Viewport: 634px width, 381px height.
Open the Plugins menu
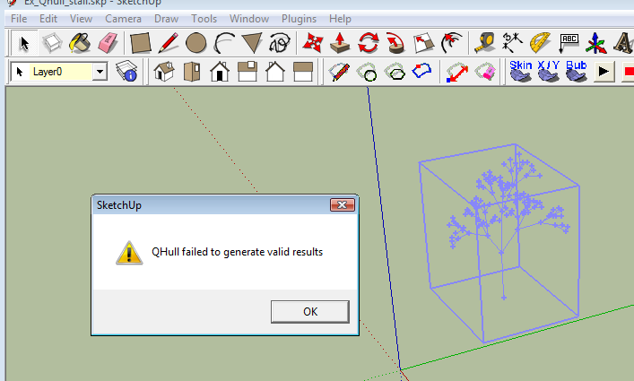tap(299, 19)
